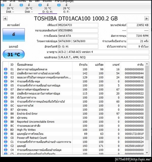Click health orb of D: G: H: tab
This screenshot has height=162, width=152.
[x=40, y=5]
